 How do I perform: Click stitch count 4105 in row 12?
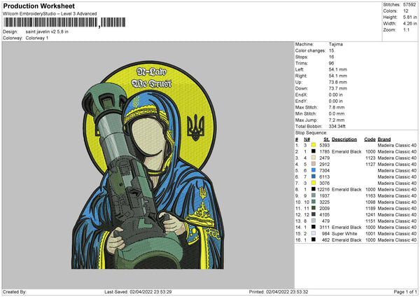[324, 215]
